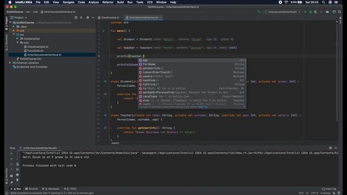
Task: Click the UTF-8 encoding in the status bar
Action: 314,193
